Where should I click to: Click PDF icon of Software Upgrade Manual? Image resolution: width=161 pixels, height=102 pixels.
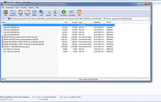[x=2, y=39]
